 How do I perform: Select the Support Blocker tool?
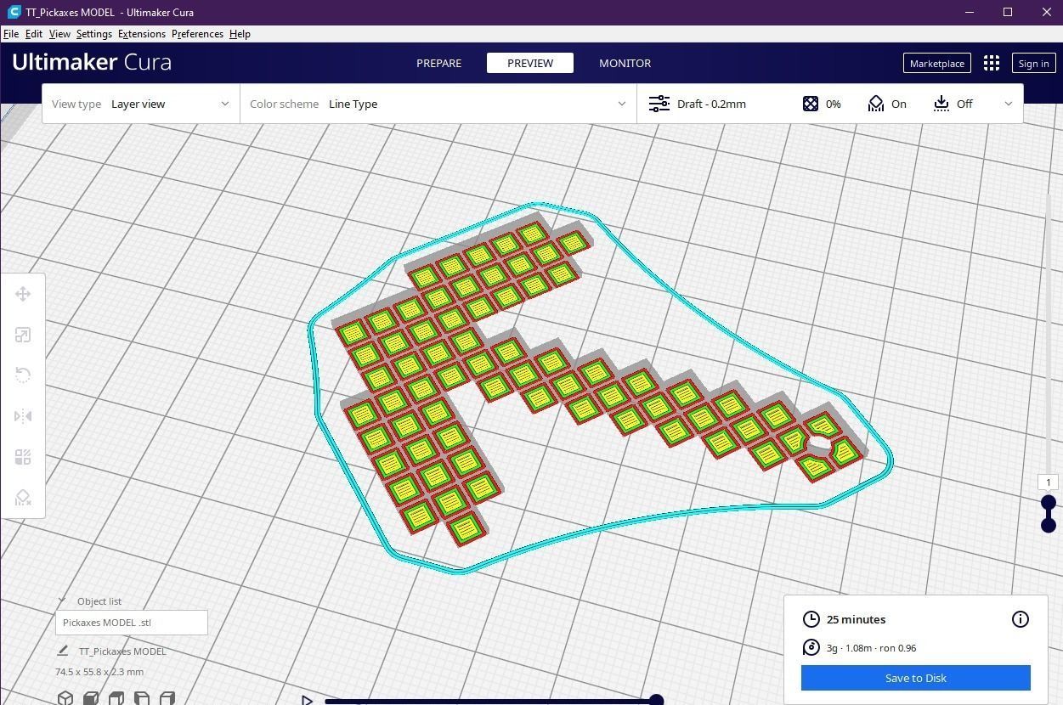tap(23, 498)
